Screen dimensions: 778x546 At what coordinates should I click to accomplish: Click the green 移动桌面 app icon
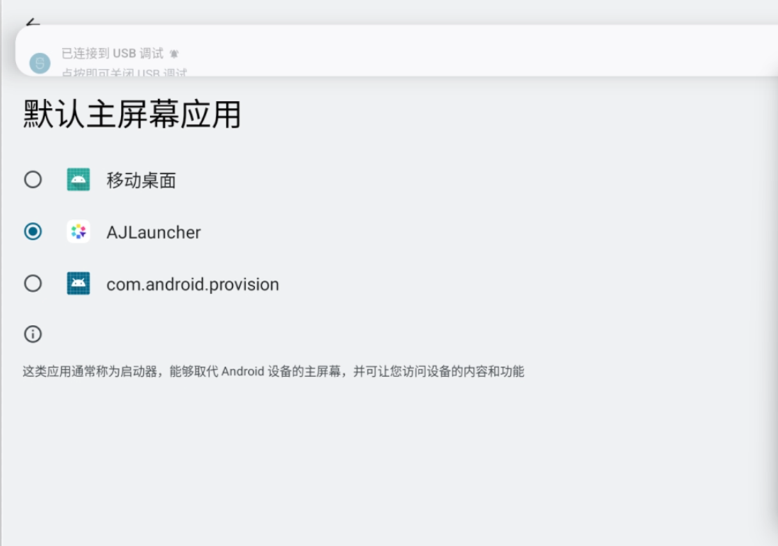click(x=79, y=179)
